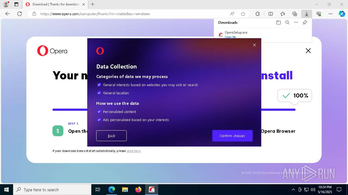Open the Favorites list
348x195 pixels.
coord(283,14)
